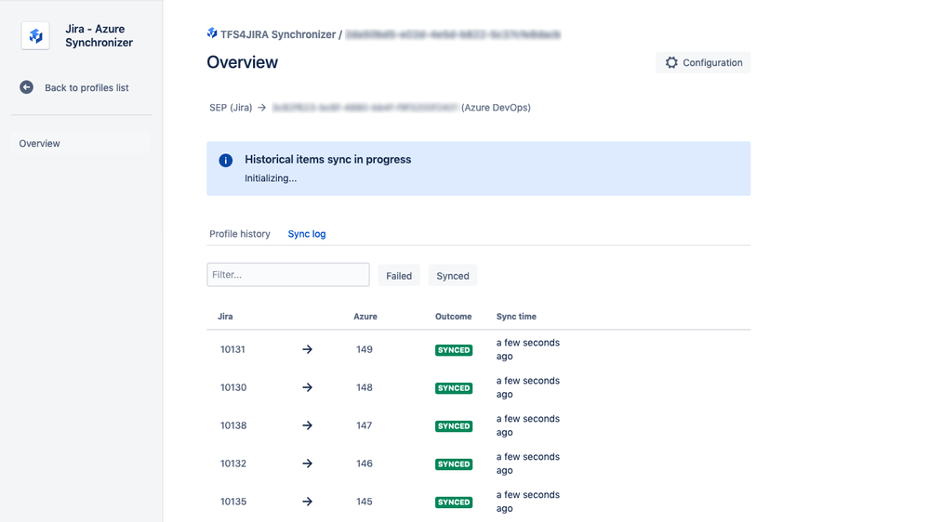Click the Azure column header
Image resolution: width=929 pixels, height=522 pixels.
[365, 317]
